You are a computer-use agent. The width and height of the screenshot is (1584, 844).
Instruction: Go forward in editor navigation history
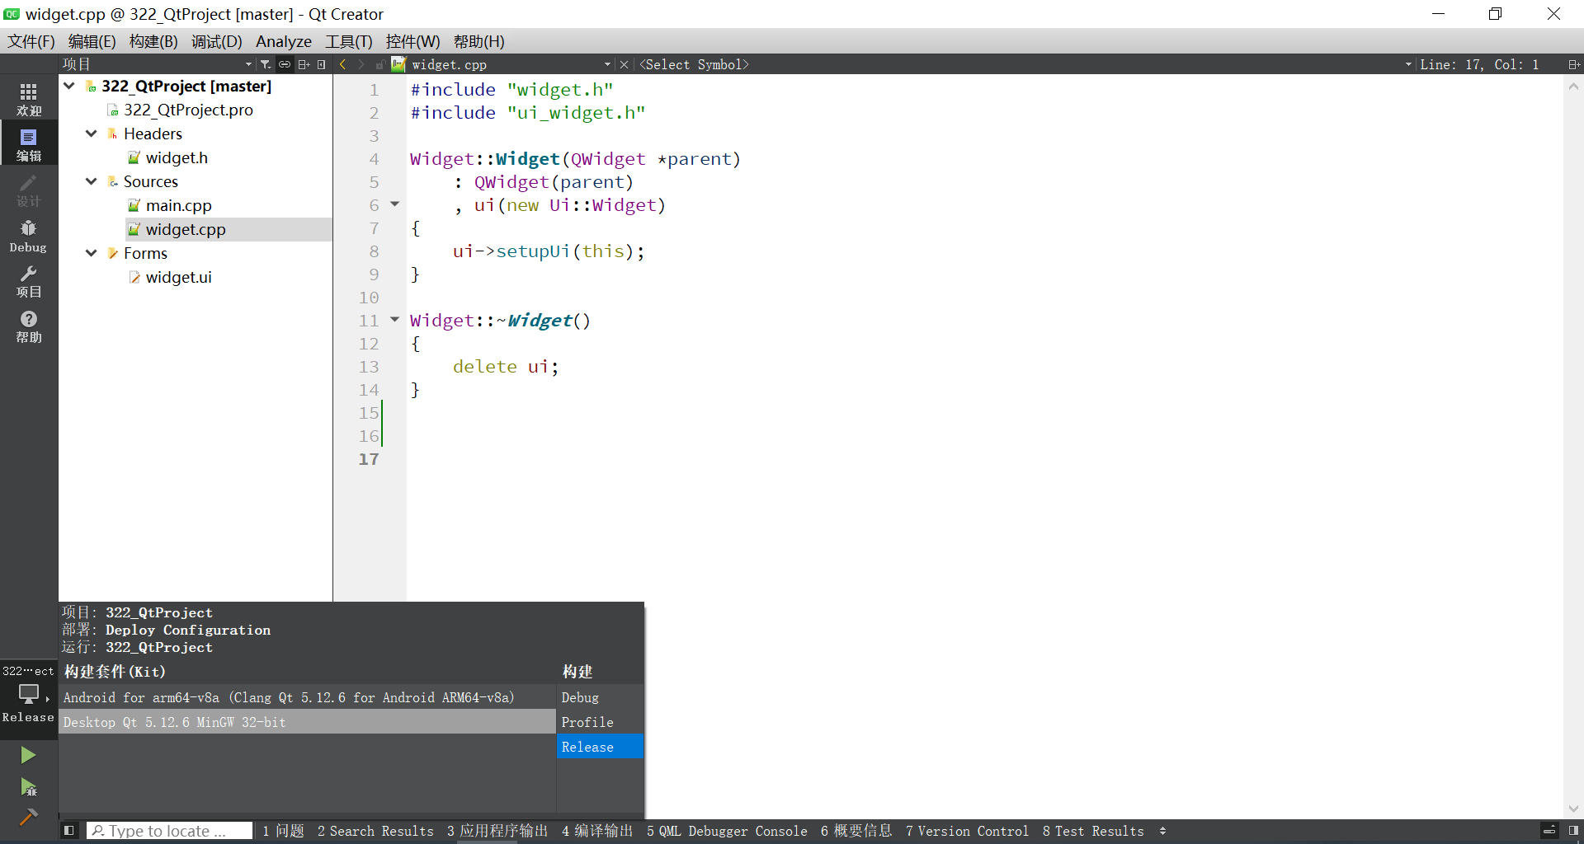click(x=361, y=64)
